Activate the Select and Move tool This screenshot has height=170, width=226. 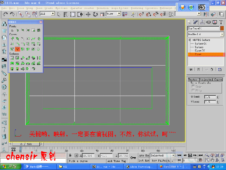click(88, 14)
